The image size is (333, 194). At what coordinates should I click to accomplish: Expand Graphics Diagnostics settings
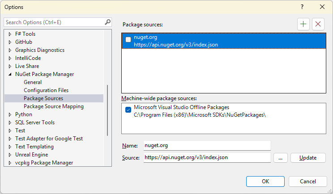click(10, 50)
